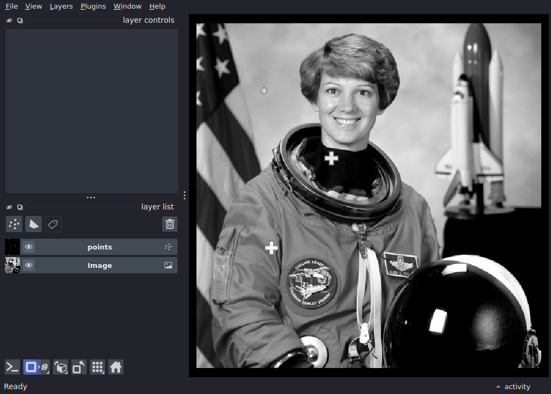Expand the activity panel
This screenshot has width=551, height=394.
pyautogui.click(x=513, y=386)
